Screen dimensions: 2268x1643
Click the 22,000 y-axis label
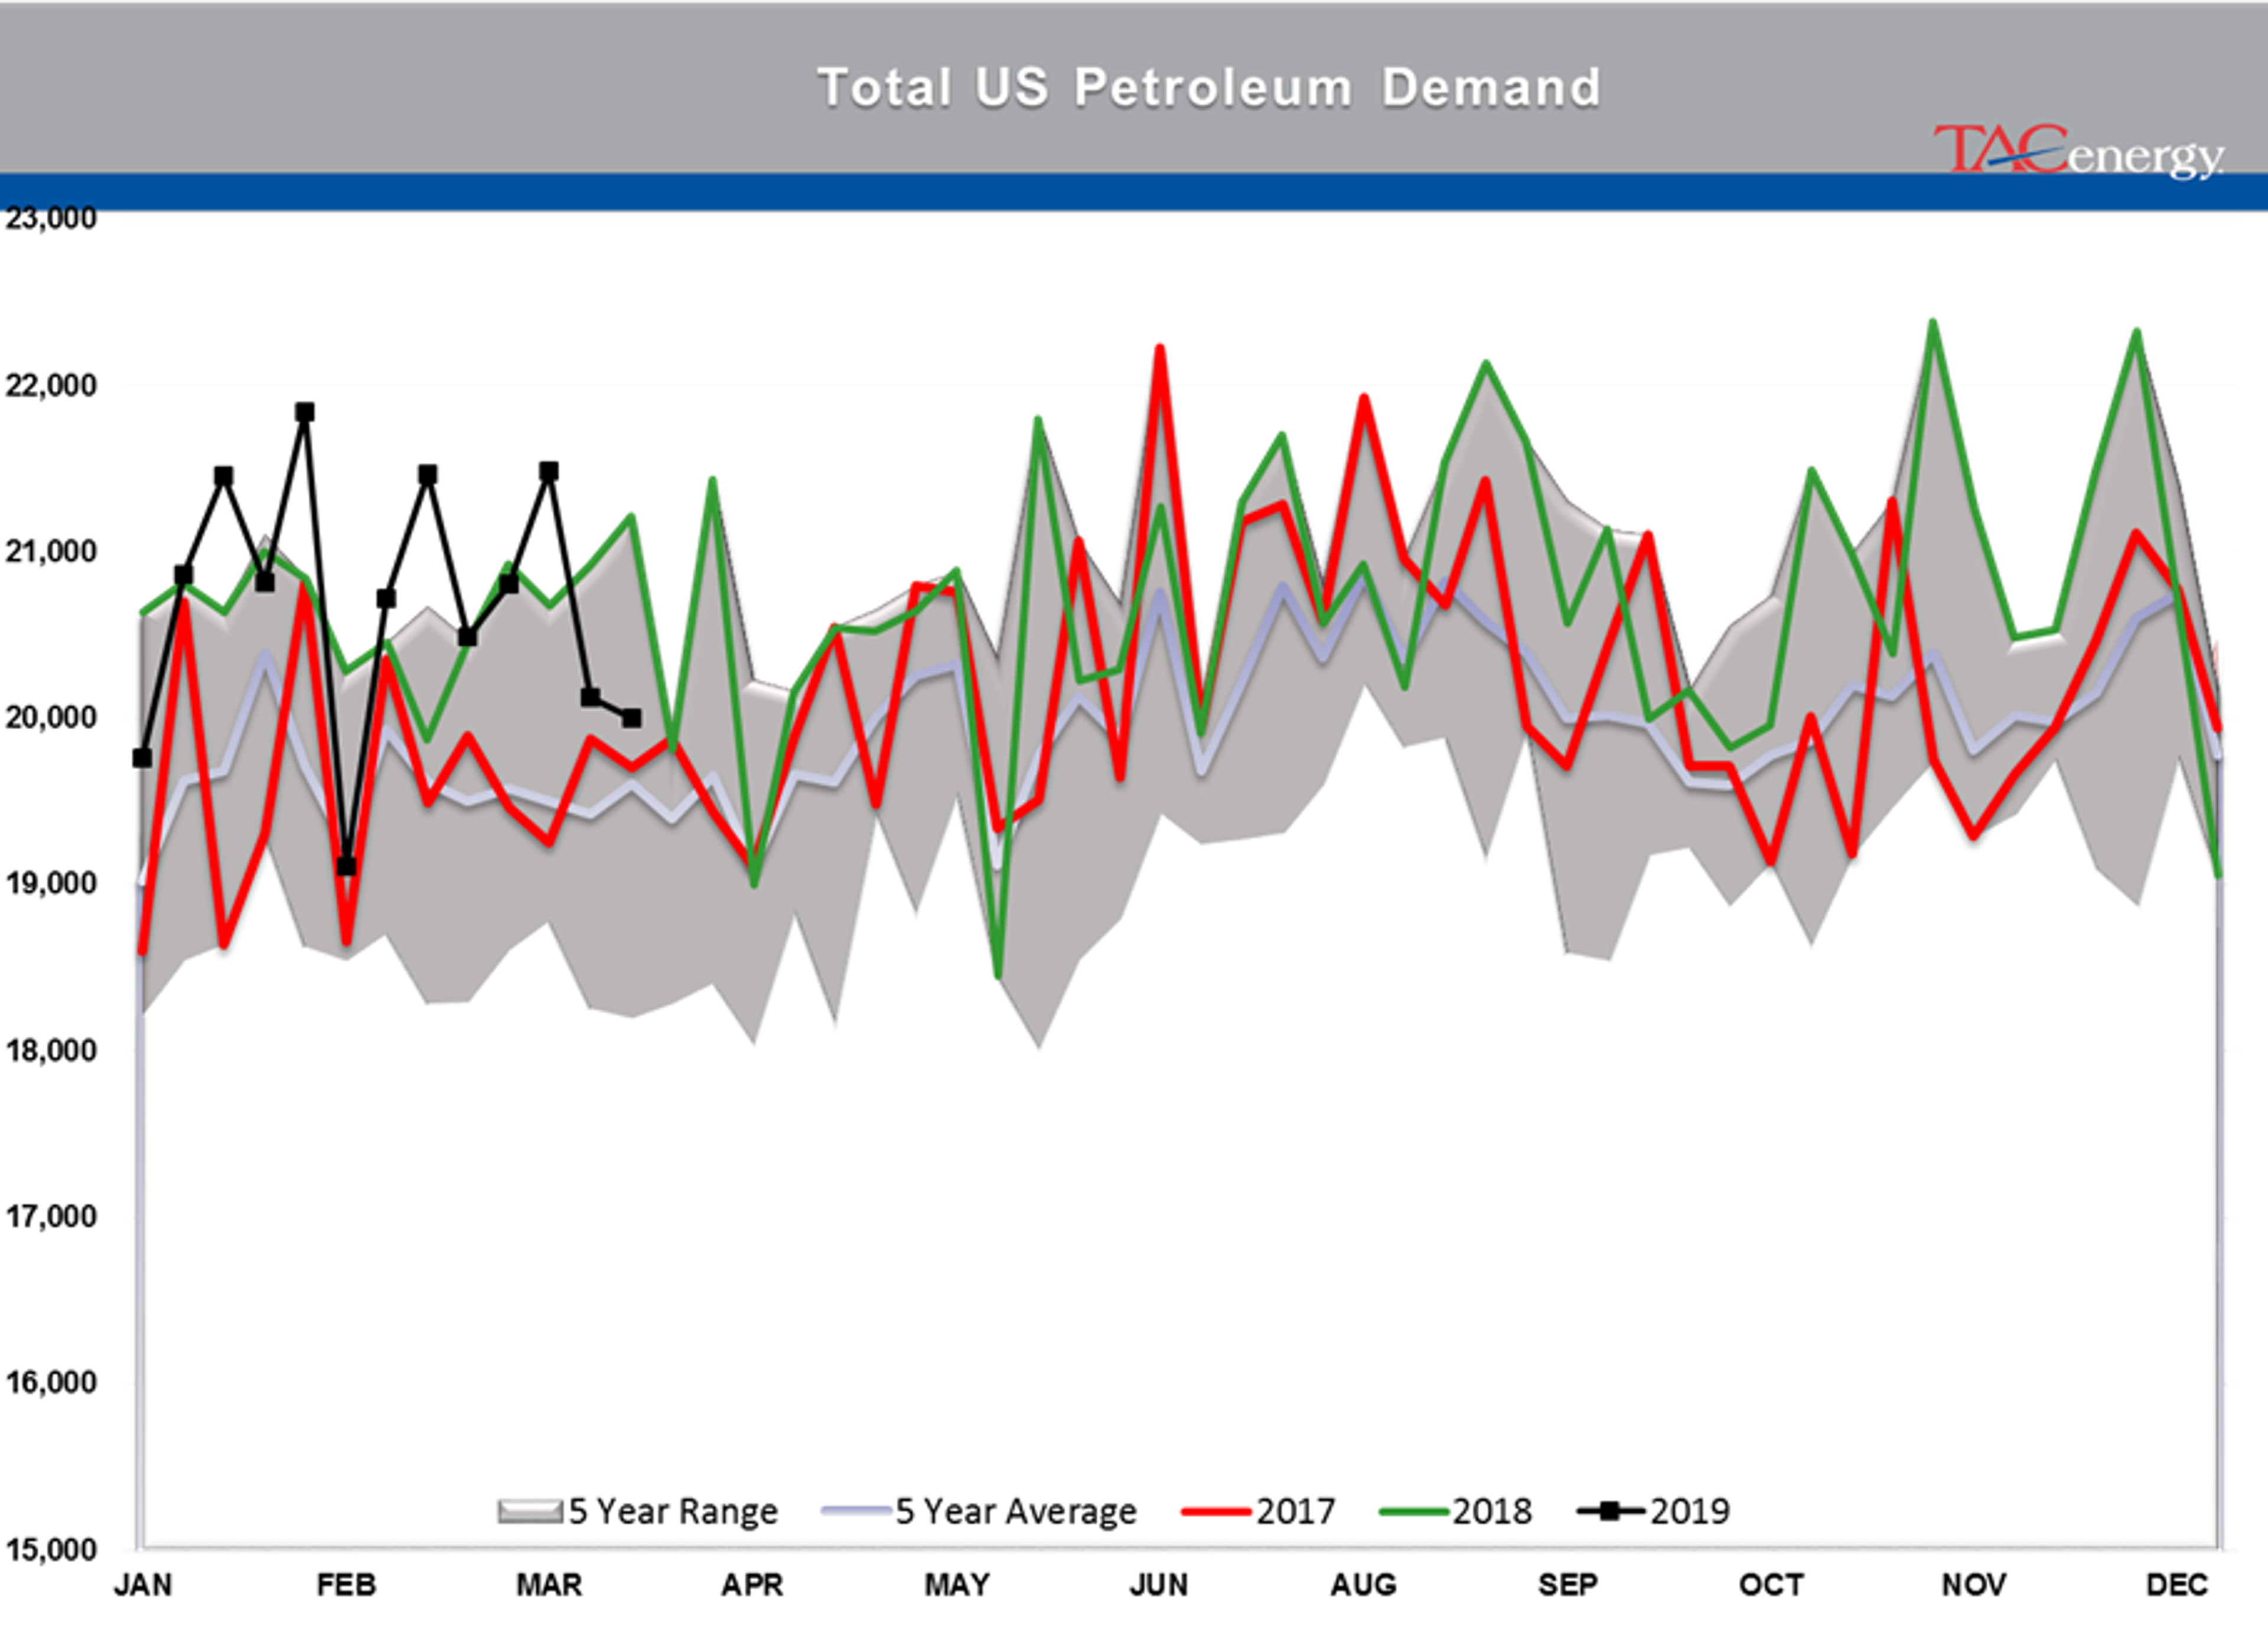(x=51, y=385)
